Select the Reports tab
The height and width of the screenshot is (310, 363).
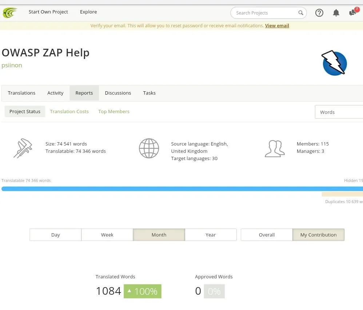pos(84,93)
